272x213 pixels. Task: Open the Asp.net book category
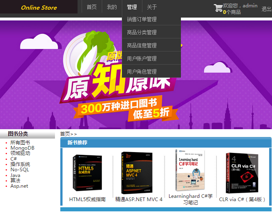[19, 186]
